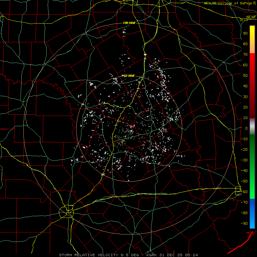Click the yellow-orange top segment of the color bar

coord(252,39)
